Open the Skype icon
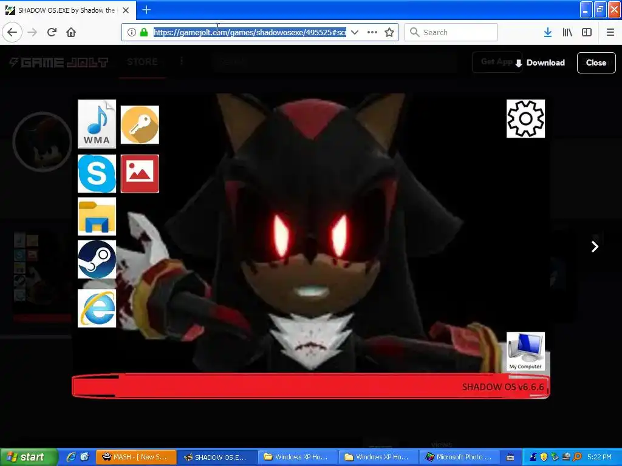The height and width of the screenshot is (466, 622). point(97,174)
